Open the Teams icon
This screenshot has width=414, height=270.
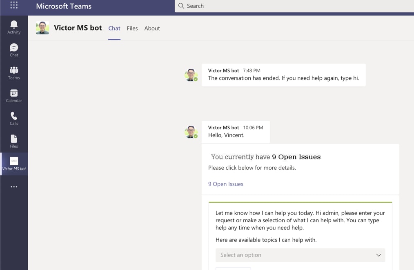tap(14, 72)
